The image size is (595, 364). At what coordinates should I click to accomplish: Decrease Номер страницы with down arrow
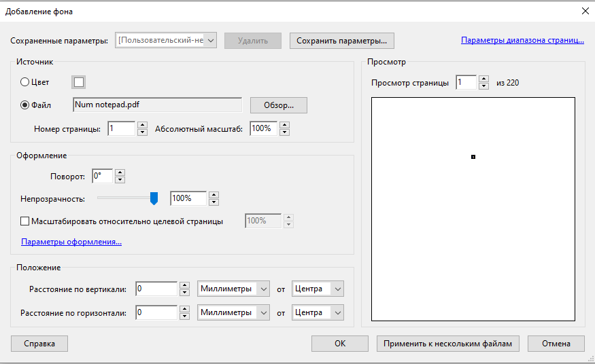[x=142, y=132]
